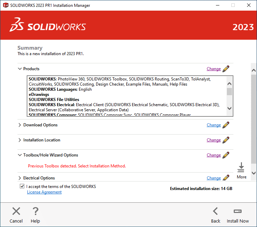The width and height of the screenshot is (257, 227).
Task: Expand the Download Options section
Action: coord(20,125)
